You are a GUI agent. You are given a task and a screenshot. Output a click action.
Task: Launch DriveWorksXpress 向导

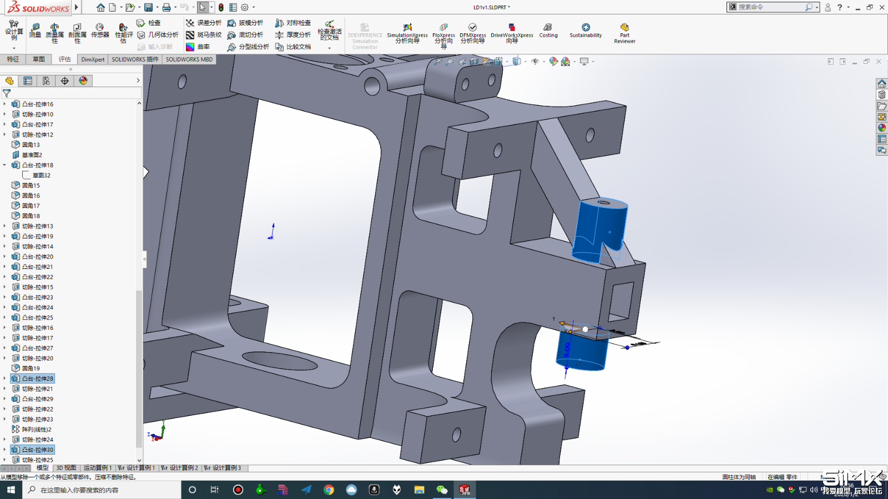pos(512,33)
